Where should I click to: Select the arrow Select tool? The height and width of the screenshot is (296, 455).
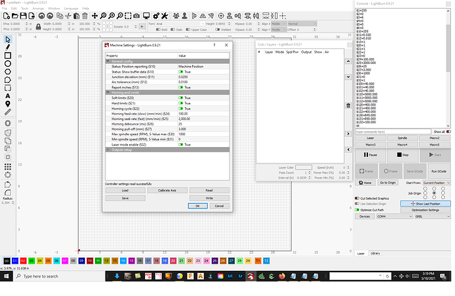[8, 39]
